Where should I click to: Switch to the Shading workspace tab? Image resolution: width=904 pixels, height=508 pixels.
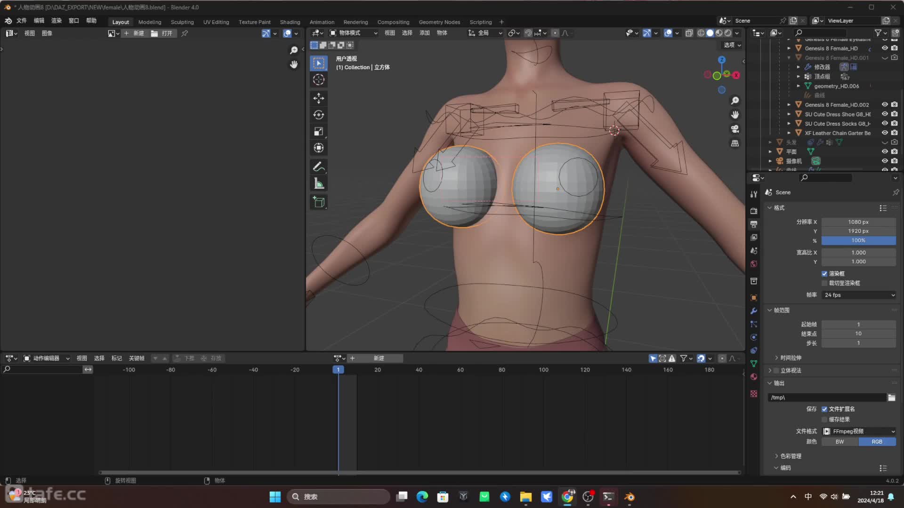coord(290,22)
